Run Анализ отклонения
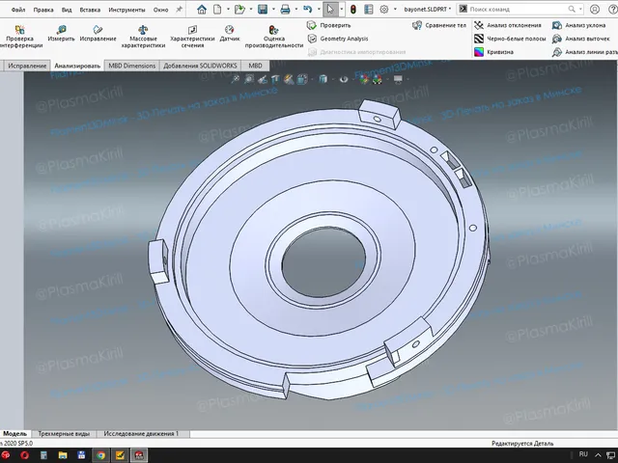The width and height of the screenshot is (618, 463). pos(508,25)
